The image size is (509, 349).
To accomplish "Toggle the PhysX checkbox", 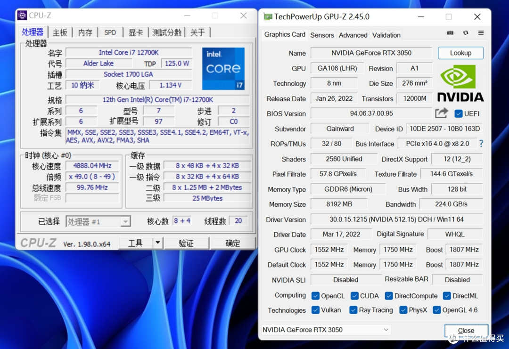I will (403, 310).
